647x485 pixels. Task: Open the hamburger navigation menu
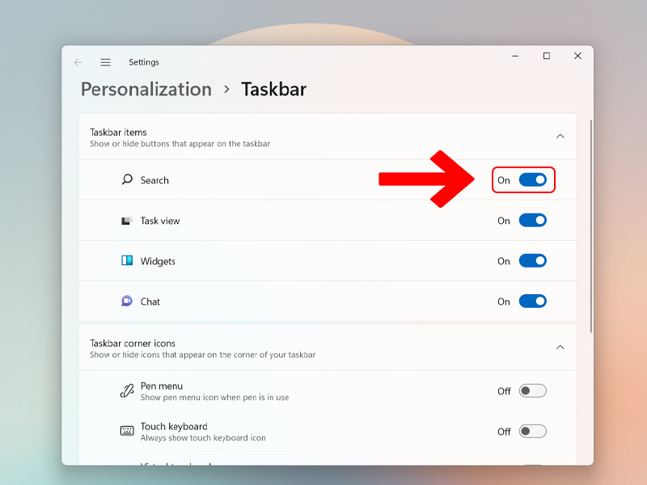pyautogui.click(x=105, y=62)
